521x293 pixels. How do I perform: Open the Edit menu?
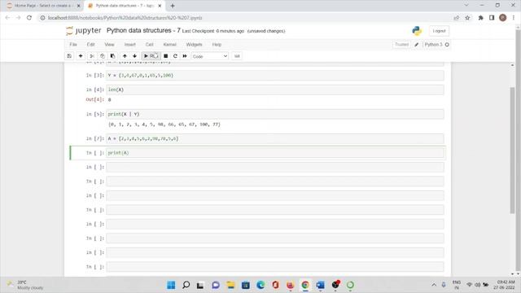90,45
